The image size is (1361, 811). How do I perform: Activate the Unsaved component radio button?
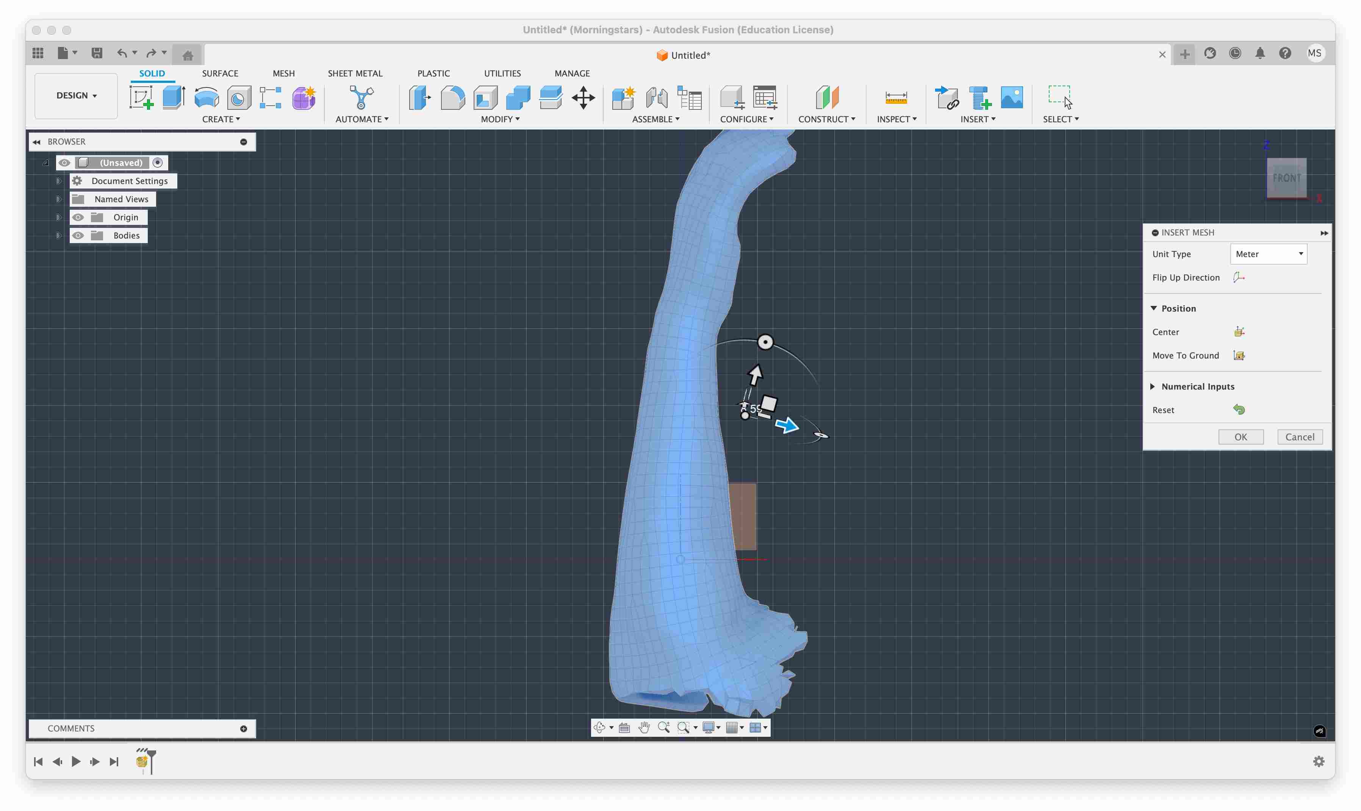[x=158, y=163]
